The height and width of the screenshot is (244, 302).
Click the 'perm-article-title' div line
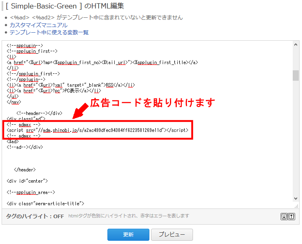coord(46,204)
